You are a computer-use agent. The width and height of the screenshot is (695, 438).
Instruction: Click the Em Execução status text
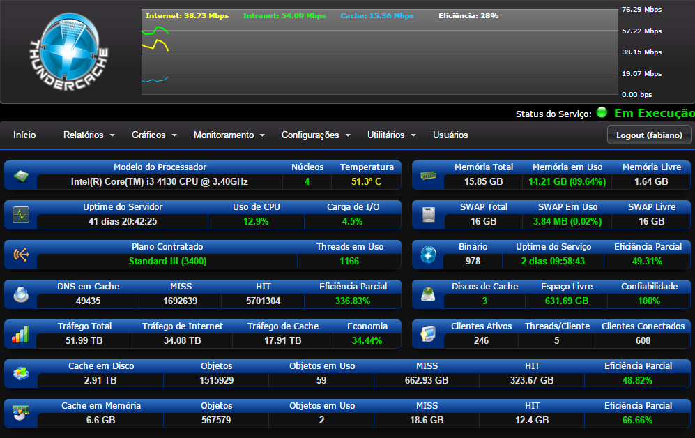point(655,113)
